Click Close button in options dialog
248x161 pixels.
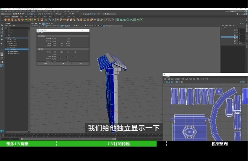pos(80,63)
